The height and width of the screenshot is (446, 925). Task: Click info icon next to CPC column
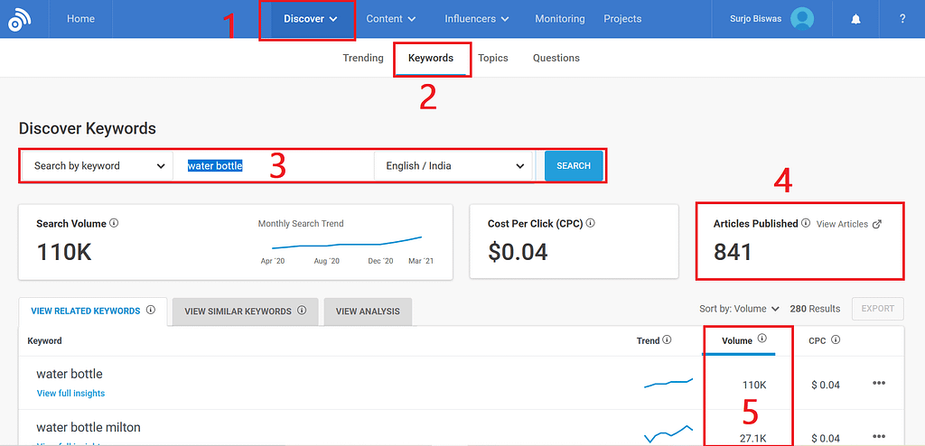(x=836, y=339)
